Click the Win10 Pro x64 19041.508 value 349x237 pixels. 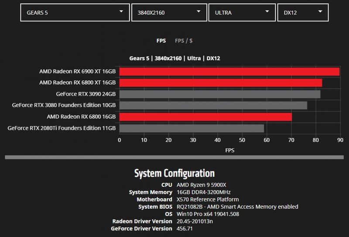[x=208, y=214]
